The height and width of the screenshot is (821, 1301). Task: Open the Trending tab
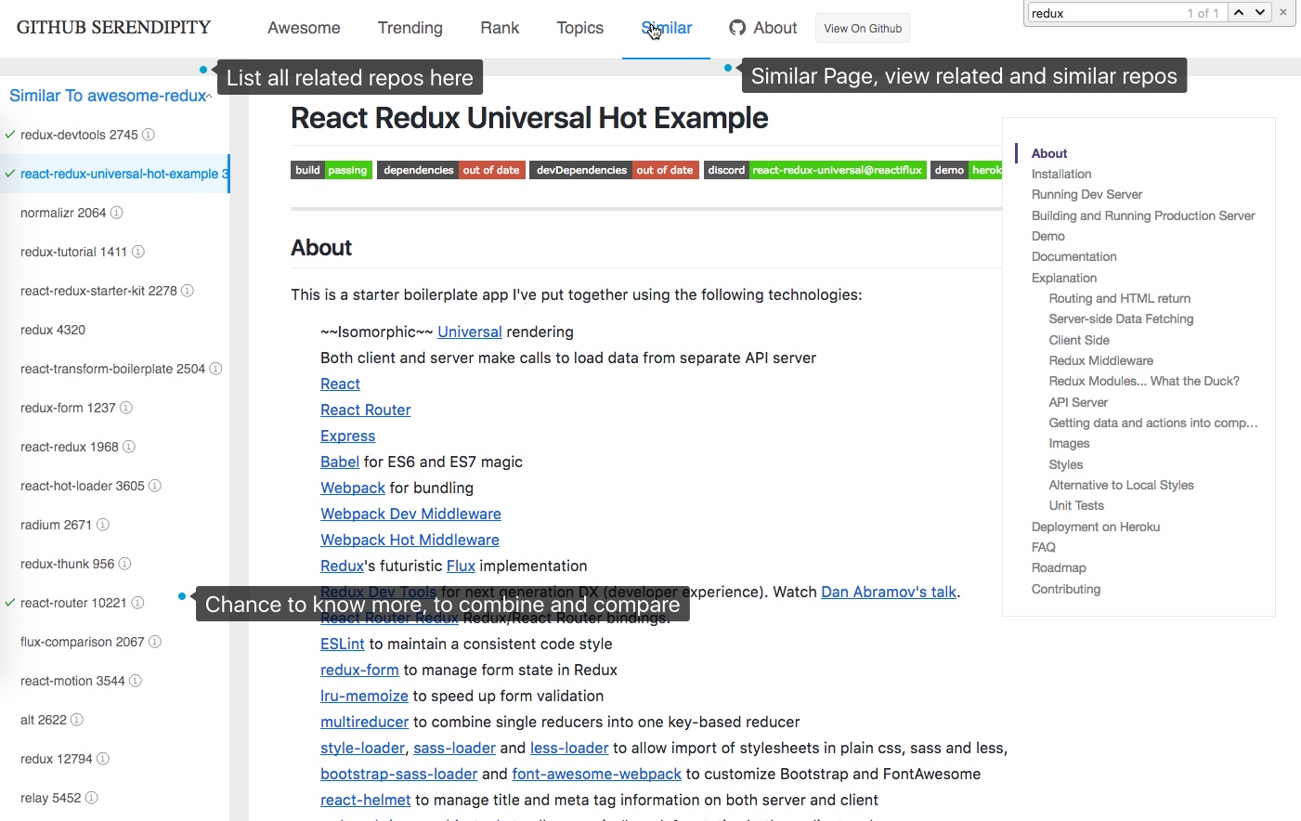click(x=410, y=28)
